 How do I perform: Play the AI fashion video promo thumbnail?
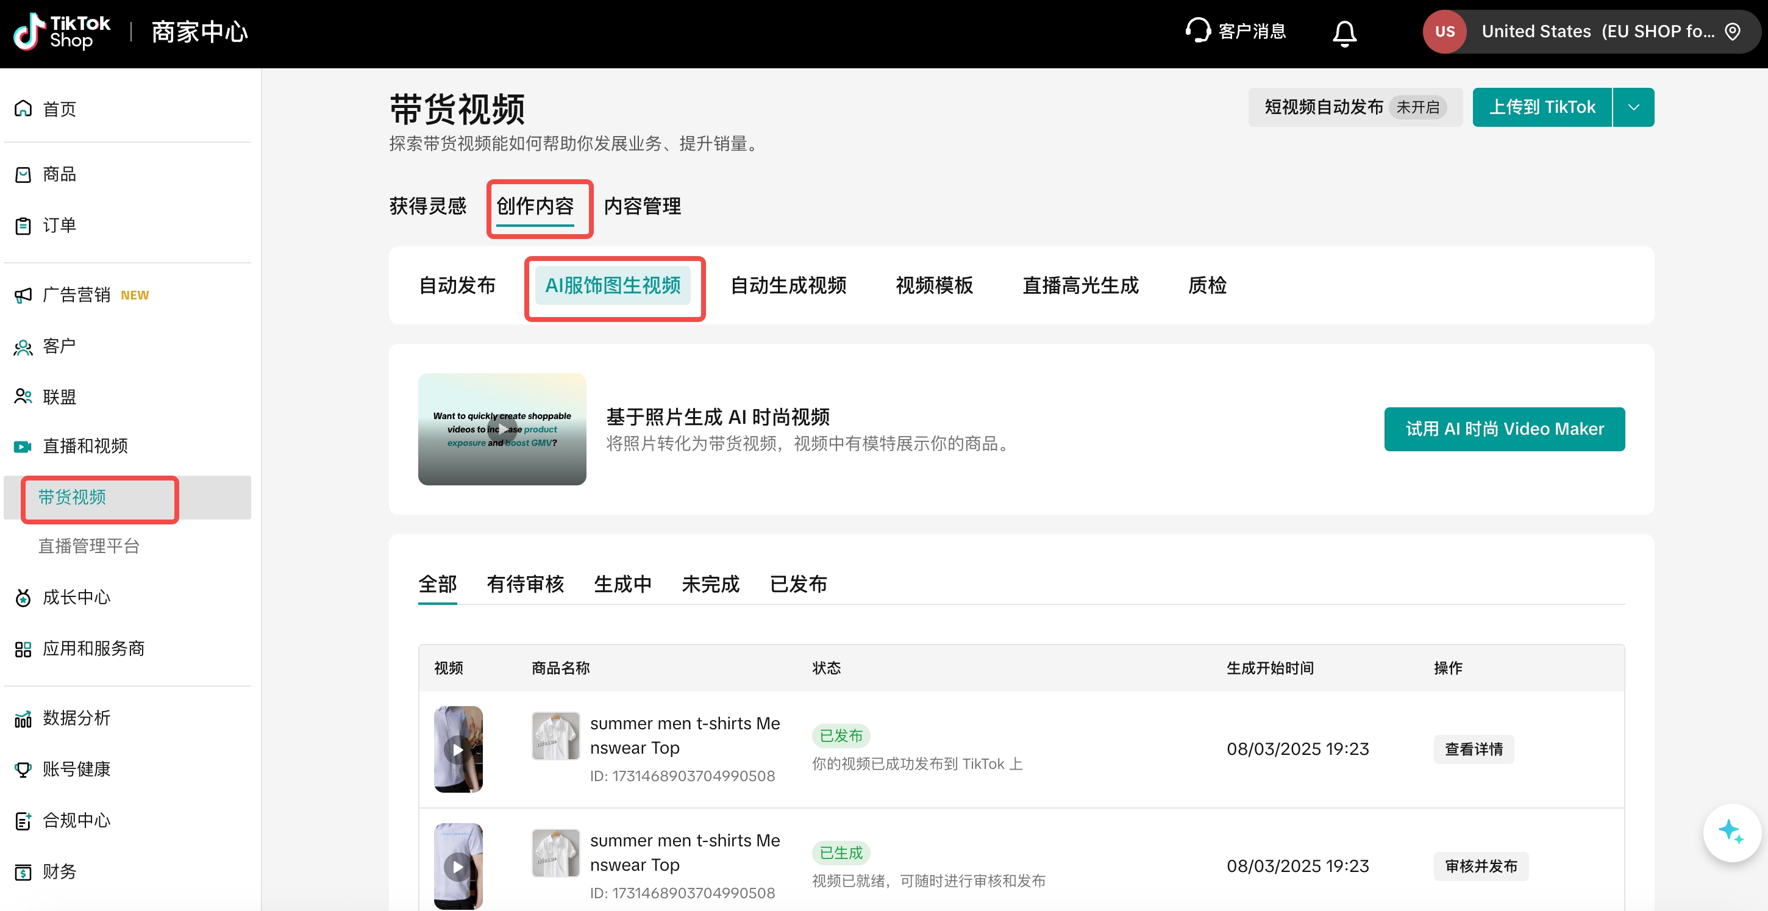502,430
